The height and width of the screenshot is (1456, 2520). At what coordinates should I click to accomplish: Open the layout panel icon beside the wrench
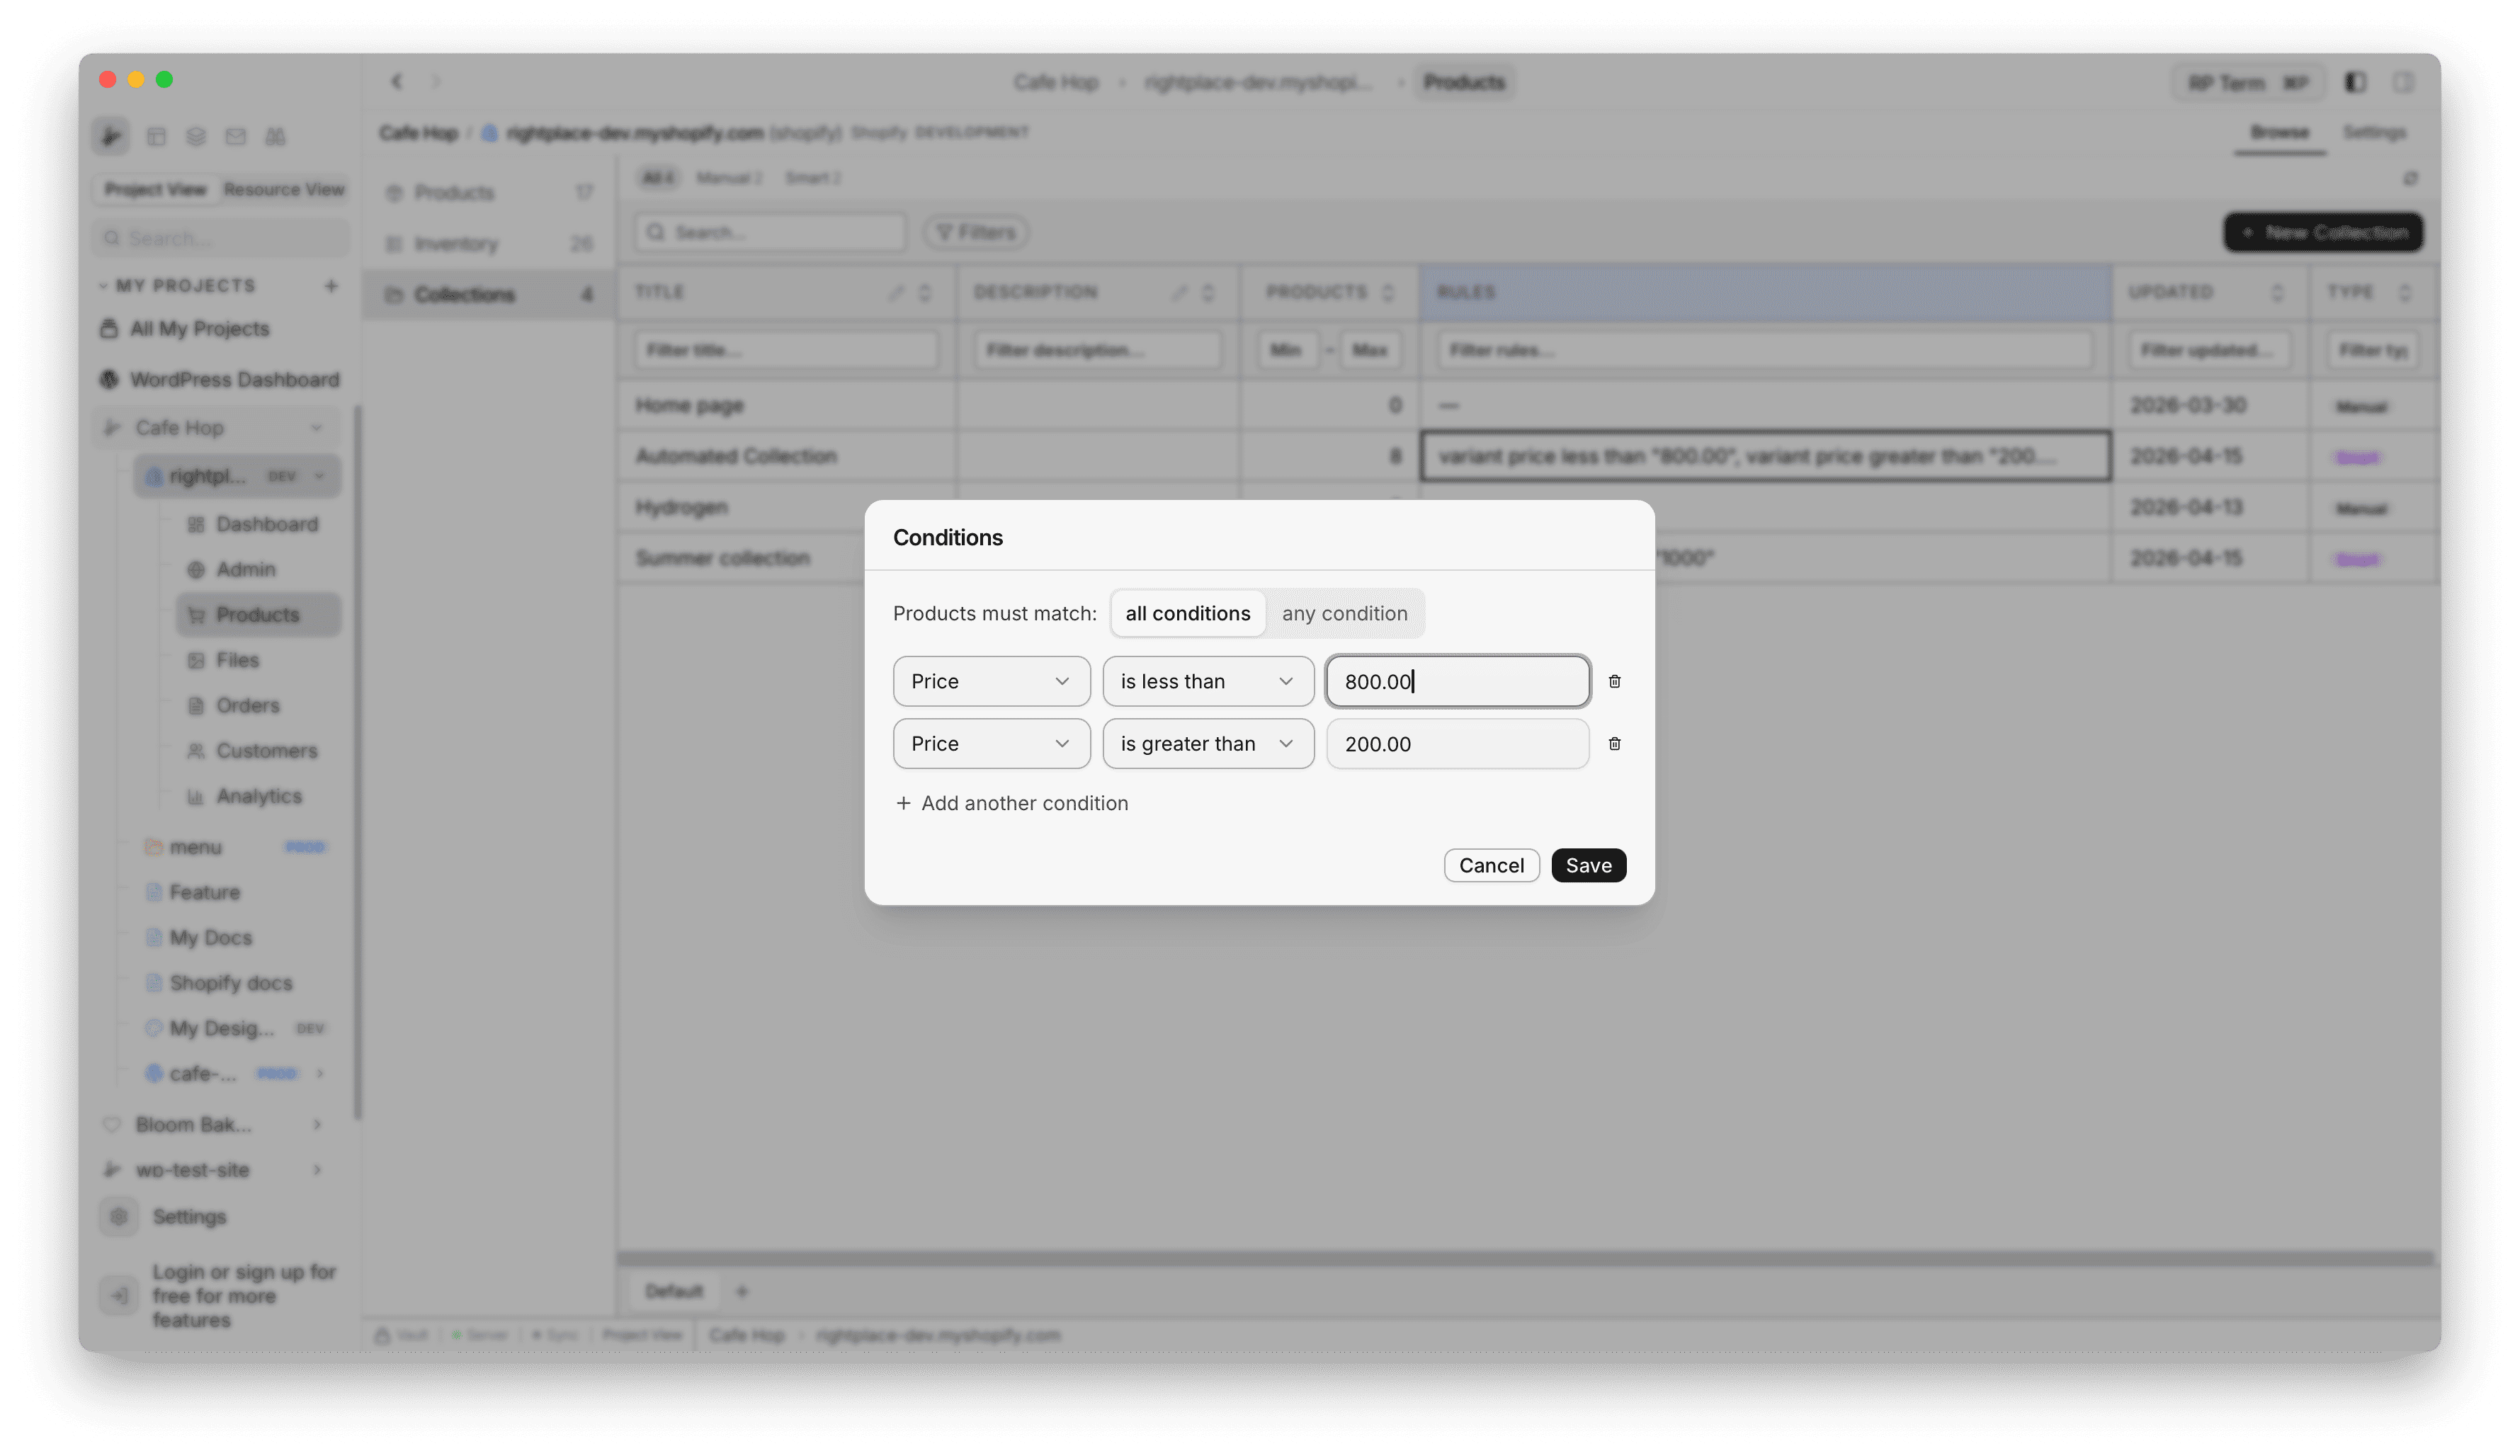point(157,136)
